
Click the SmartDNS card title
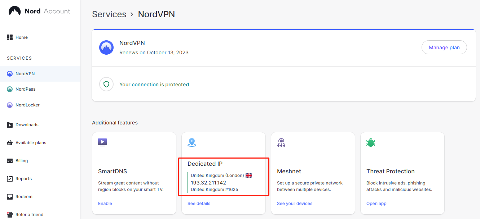click(x=113, y=172)
